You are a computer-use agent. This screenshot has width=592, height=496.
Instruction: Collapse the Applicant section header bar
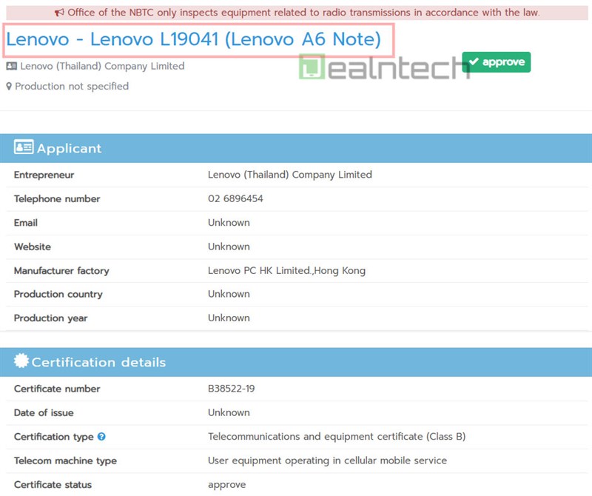coord(296,147)
